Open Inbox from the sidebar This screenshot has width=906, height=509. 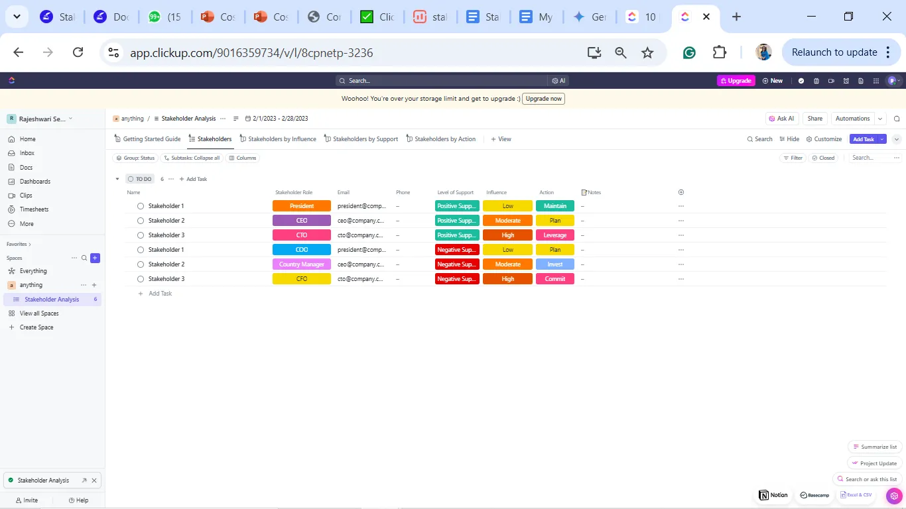point(27,153)
